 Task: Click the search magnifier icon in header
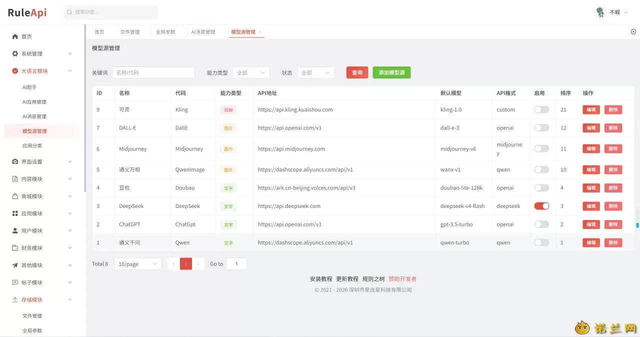tap(69, 12)
